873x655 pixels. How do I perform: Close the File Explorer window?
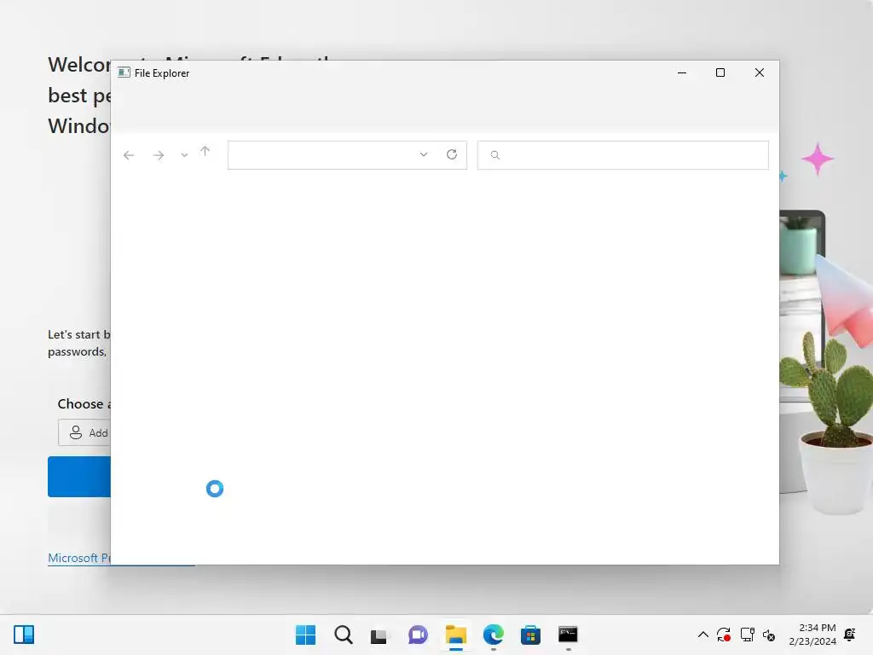759,72
